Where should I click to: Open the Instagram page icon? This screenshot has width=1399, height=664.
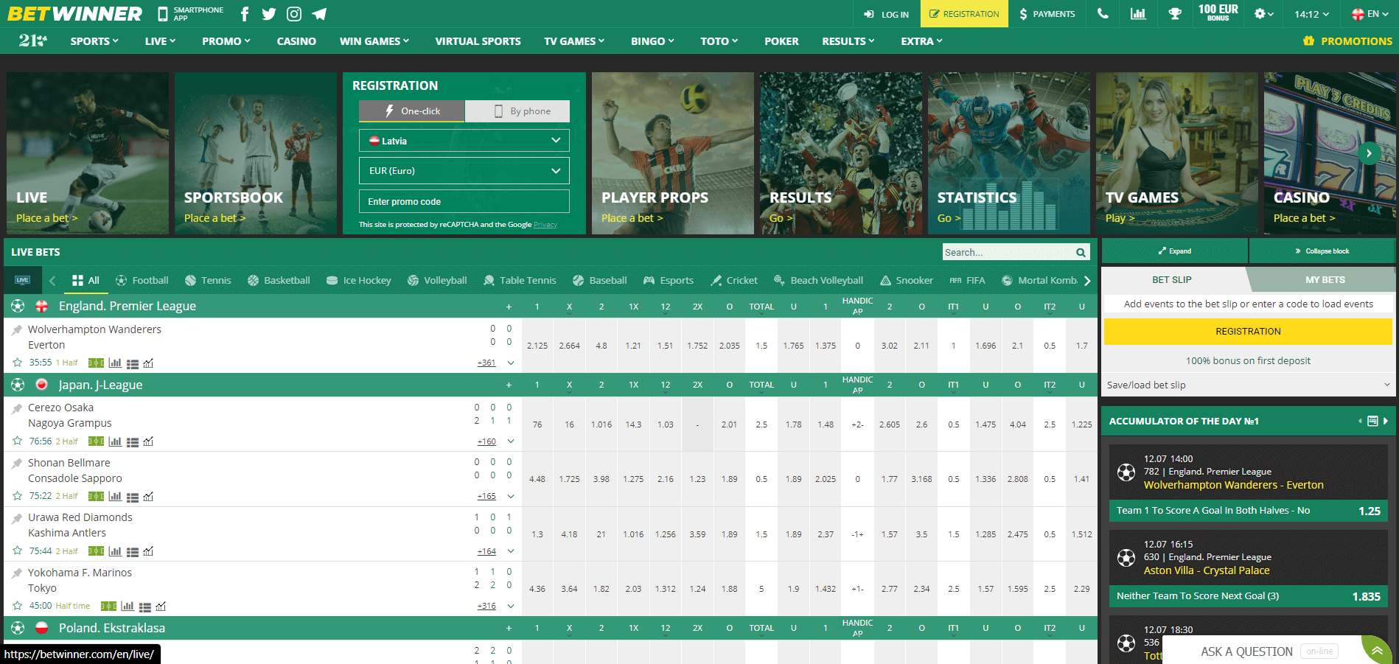tap(294, 14)
